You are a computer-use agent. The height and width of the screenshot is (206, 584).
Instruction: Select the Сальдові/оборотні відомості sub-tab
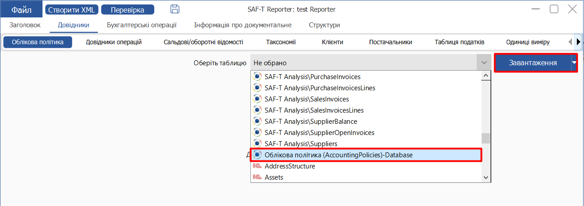coord(203,42)
